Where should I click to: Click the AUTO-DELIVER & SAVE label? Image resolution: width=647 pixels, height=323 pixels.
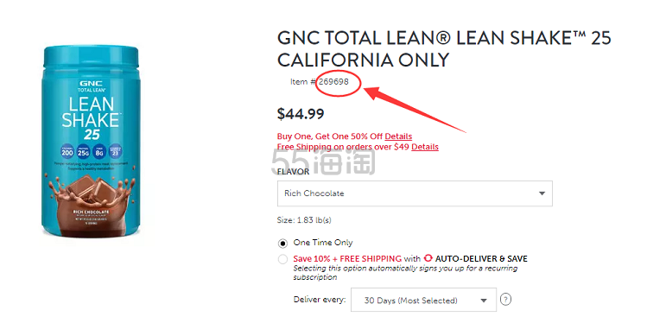(x=481, y=259)
